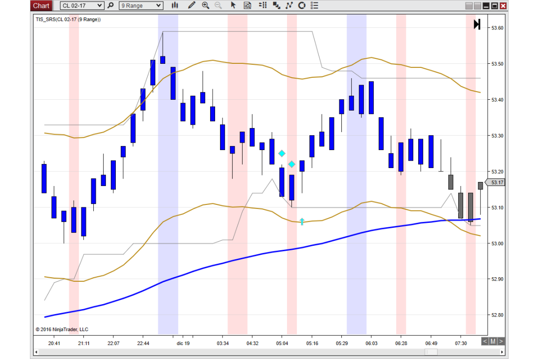This screenshot has height=359, width=539.
Task: Select the arrow cursor pointer tool
Action: click(x=234, y=5)
